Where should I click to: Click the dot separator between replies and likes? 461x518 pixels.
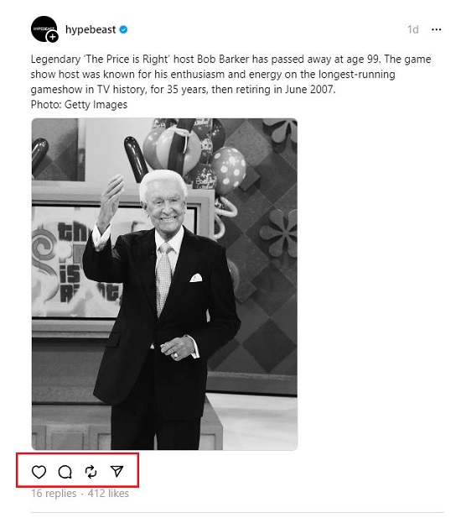(x=82, y=494)
